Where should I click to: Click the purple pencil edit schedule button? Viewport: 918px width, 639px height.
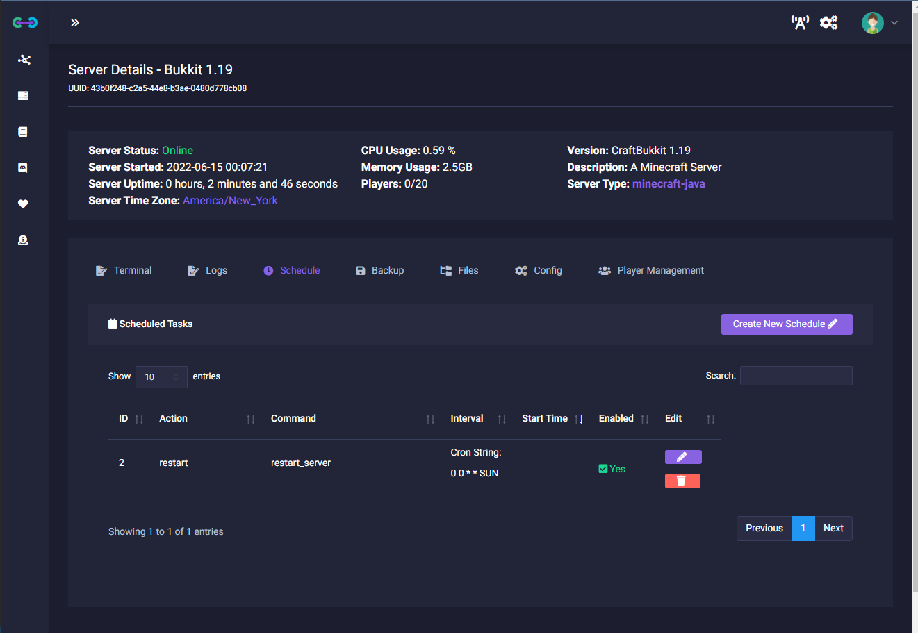(x=682, y=457)
